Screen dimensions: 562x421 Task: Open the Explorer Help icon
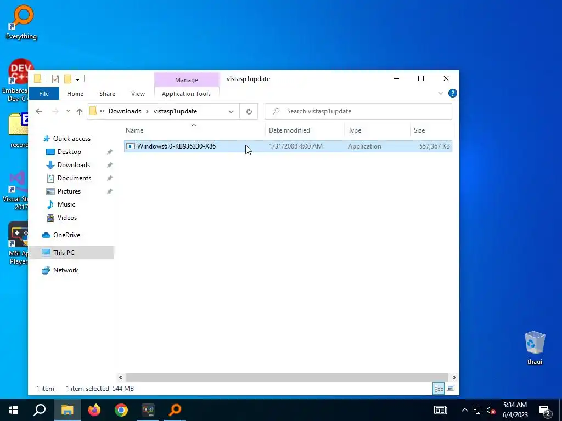453,93
